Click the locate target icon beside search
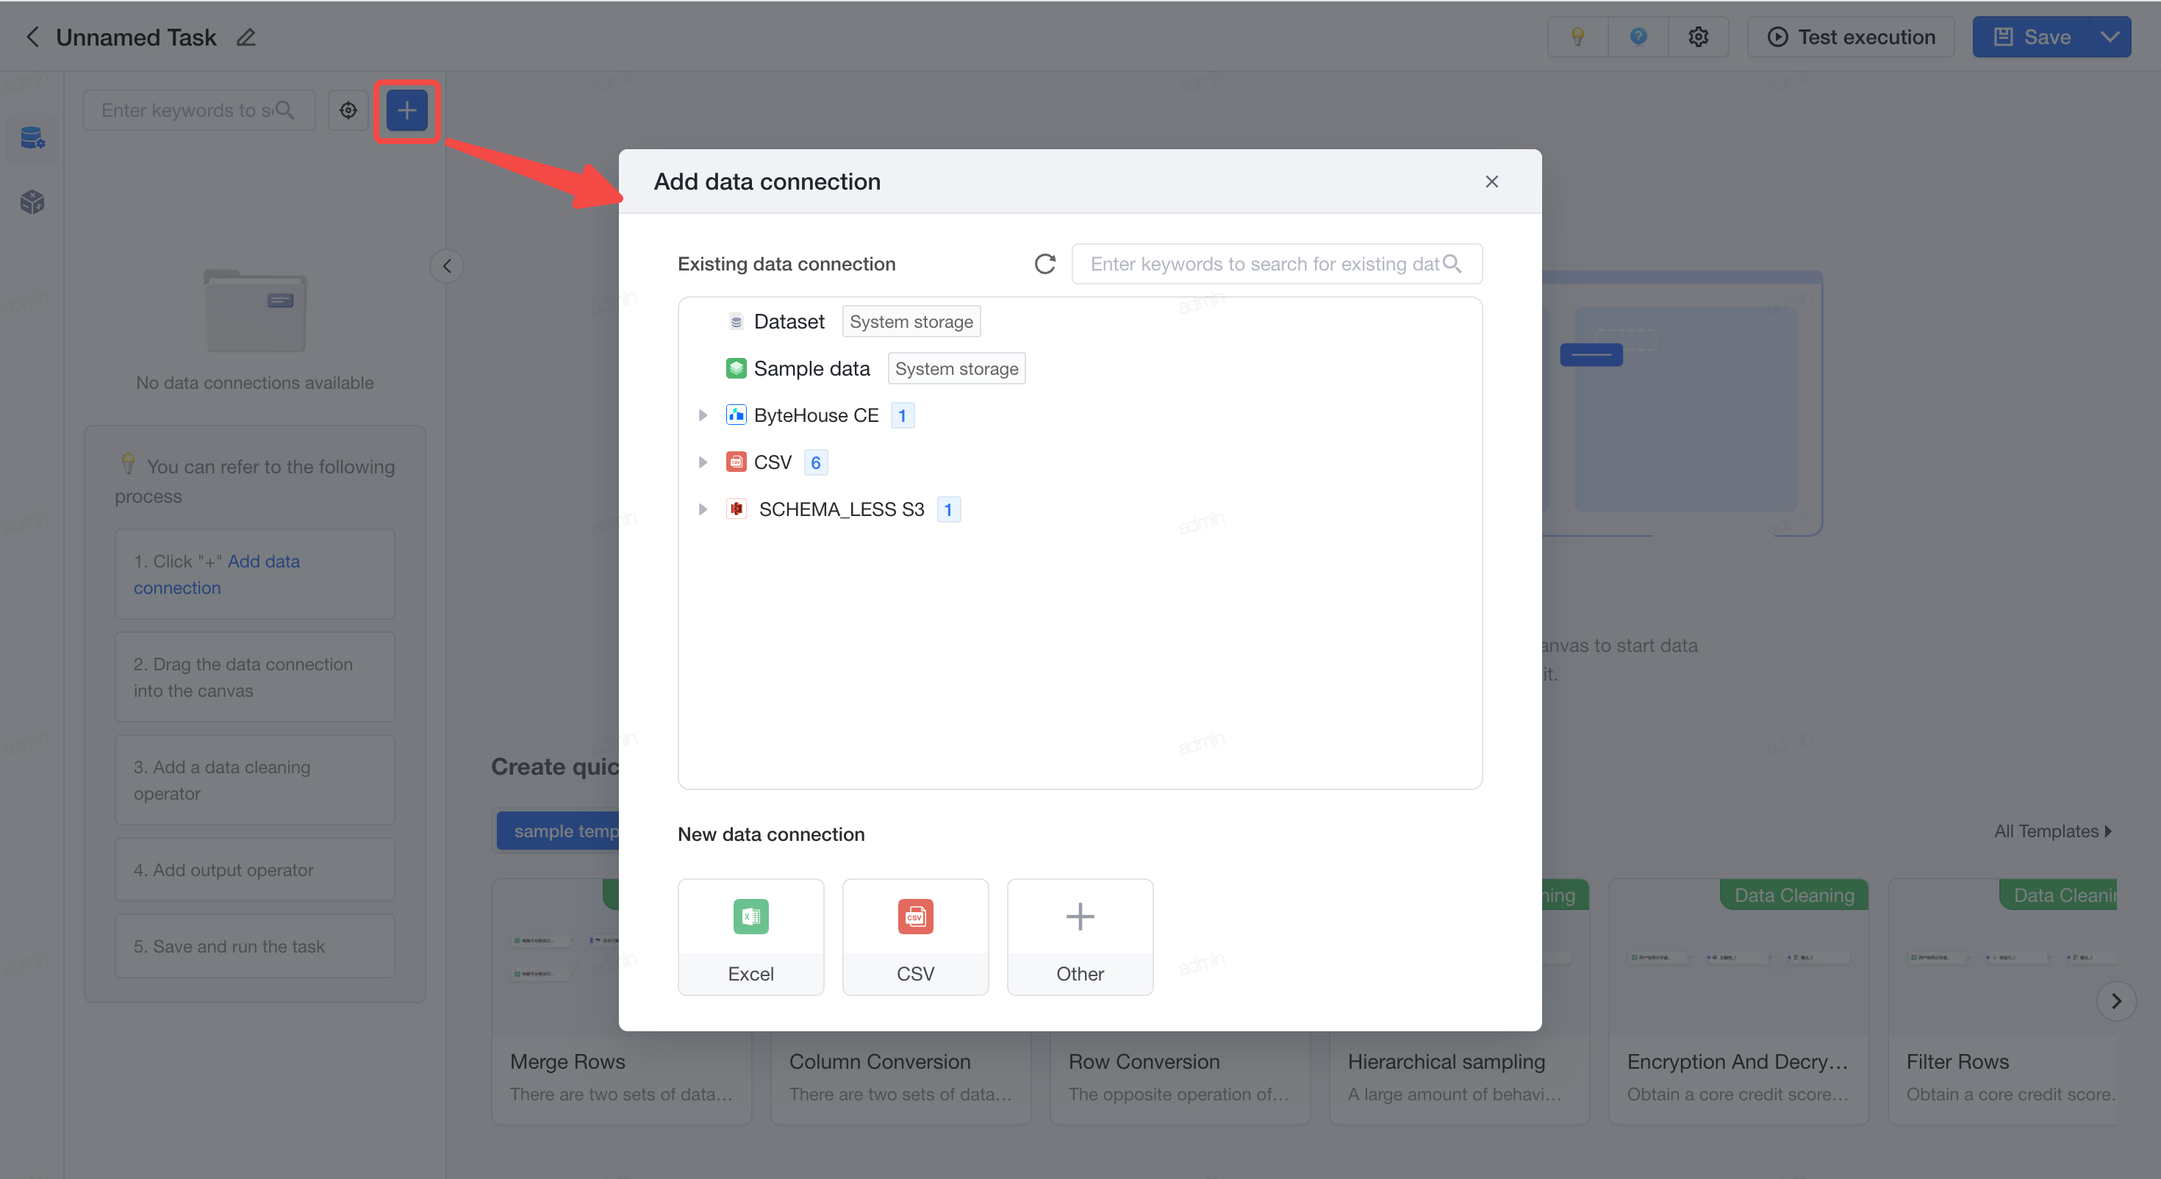 (348, 110)
